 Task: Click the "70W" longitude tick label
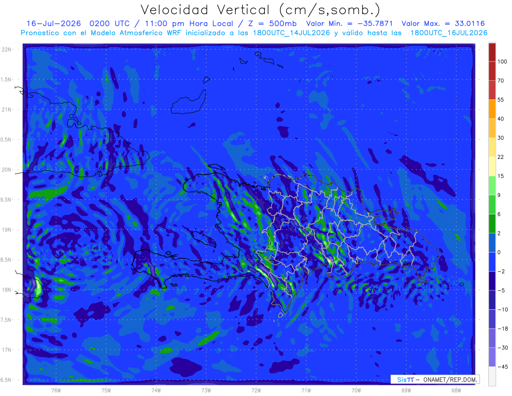click(x=356, y=390)
